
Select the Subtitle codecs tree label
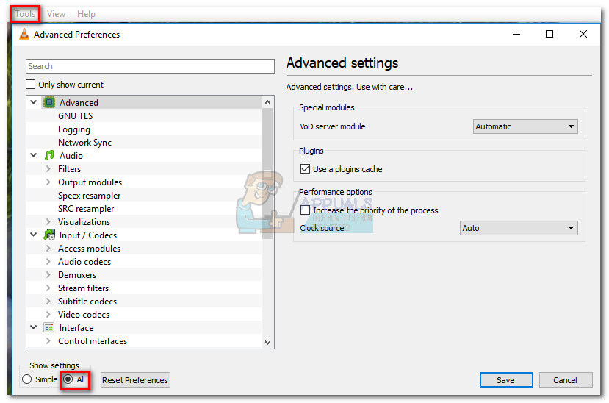(x=87, y=302)
